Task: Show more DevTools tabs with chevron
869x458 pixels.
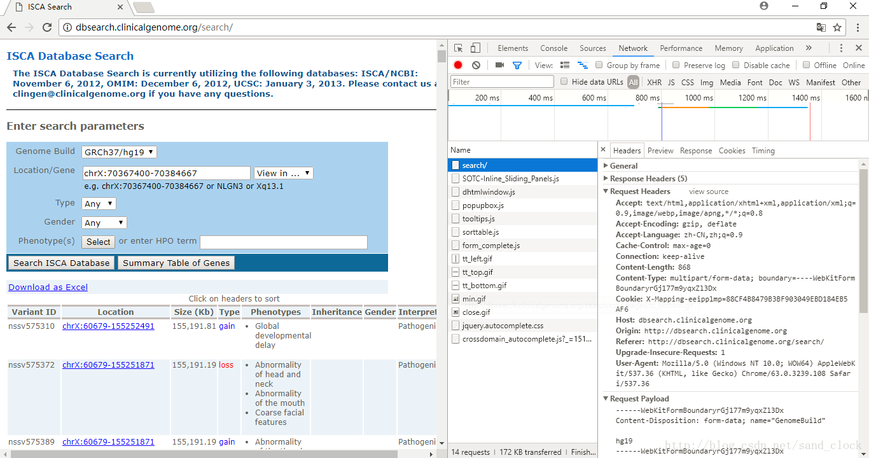Action: point(809,48)
